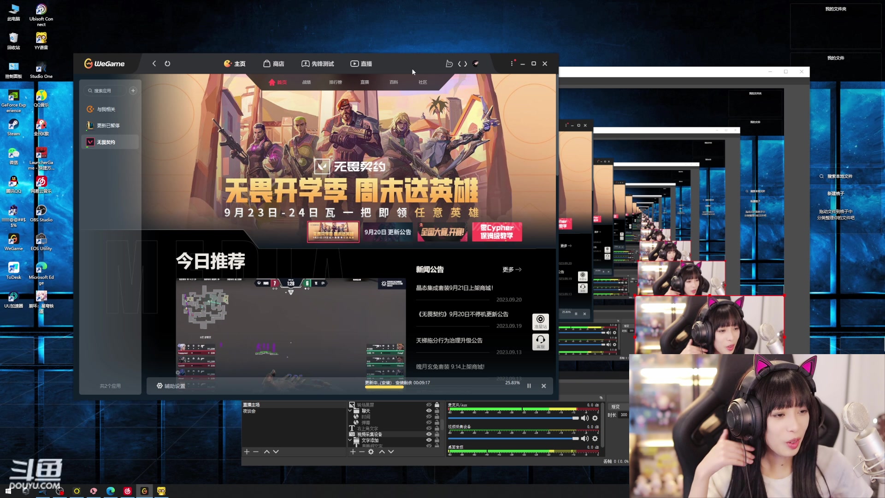Viewport: 885px width, 498px height.
Task: Click the WeGame refresh icon
Action: (167, 64)
